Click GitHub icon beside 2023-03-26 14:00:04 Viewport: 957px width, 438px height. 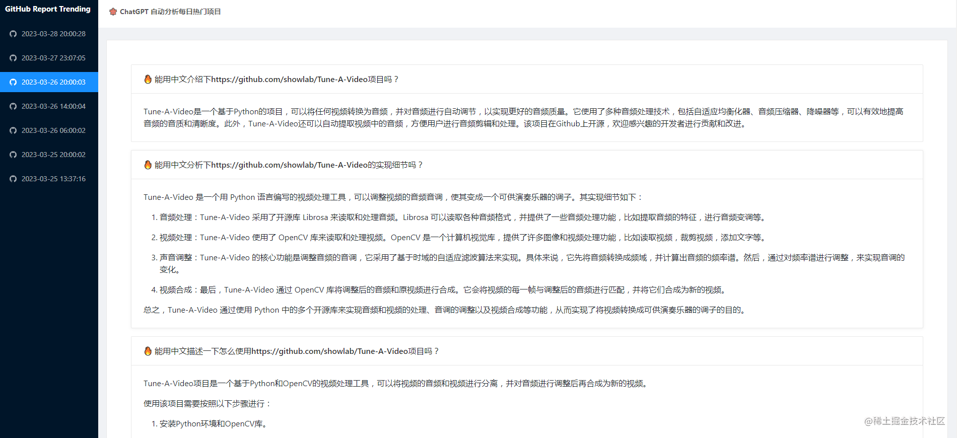tap(13, 106)
